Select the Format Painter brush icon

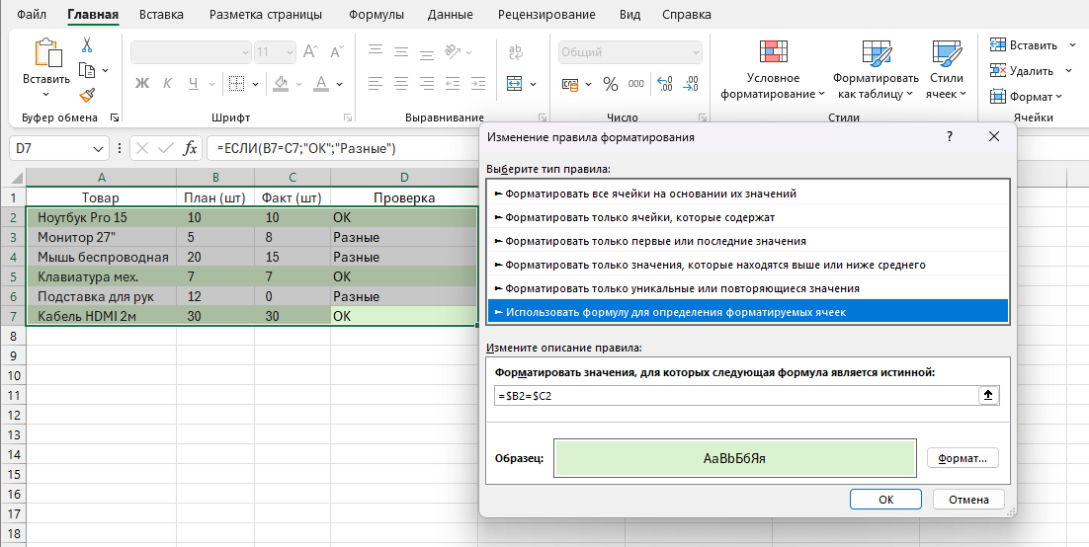coord(87,95)
